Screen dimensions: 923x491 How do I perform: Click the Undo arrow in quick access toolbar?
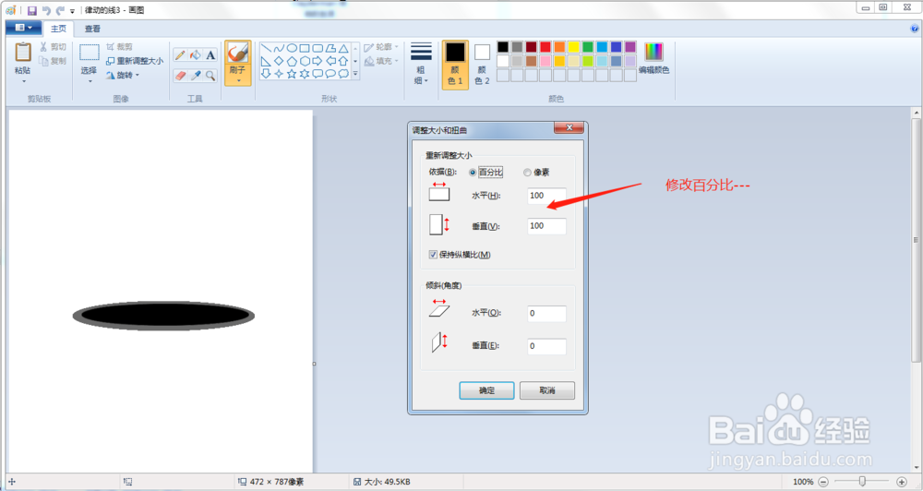[46, 10]
